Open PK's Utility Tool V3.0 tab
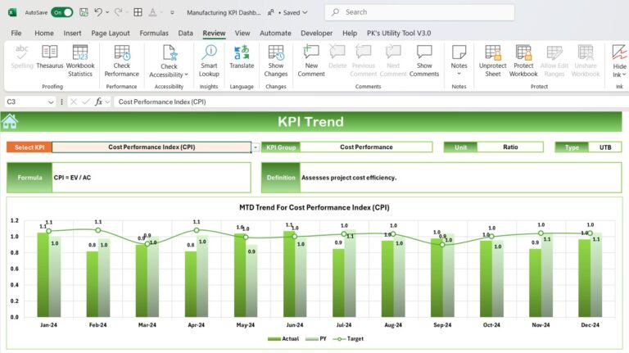 click(x=399, y=34)
